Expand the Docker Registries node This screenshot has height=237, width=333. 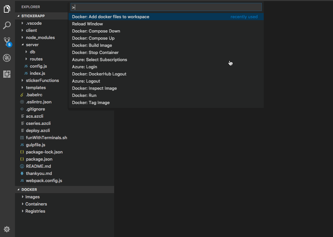(x=22, y=211)
